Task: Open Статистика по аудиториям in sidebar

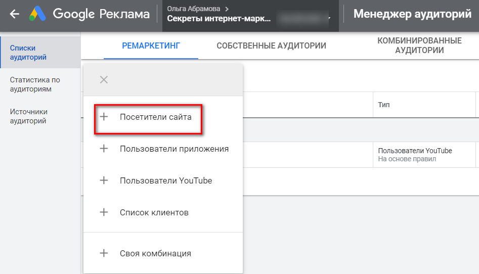Action: coord(35,84)
